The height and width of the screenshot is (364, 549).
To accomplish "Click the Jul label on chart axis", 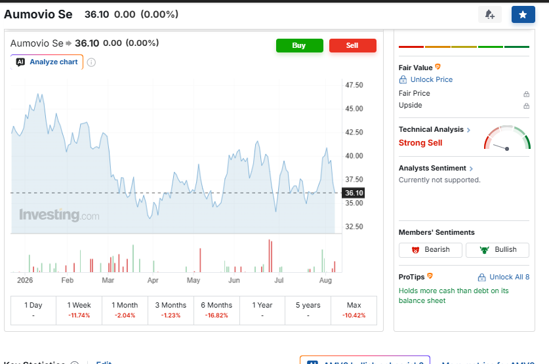I will pos(279,280).
